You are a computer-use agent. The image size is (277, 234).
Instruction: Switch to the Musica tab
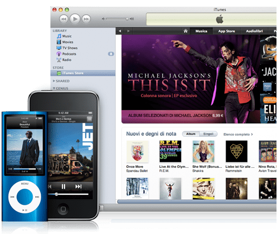(x=201, y=31)
